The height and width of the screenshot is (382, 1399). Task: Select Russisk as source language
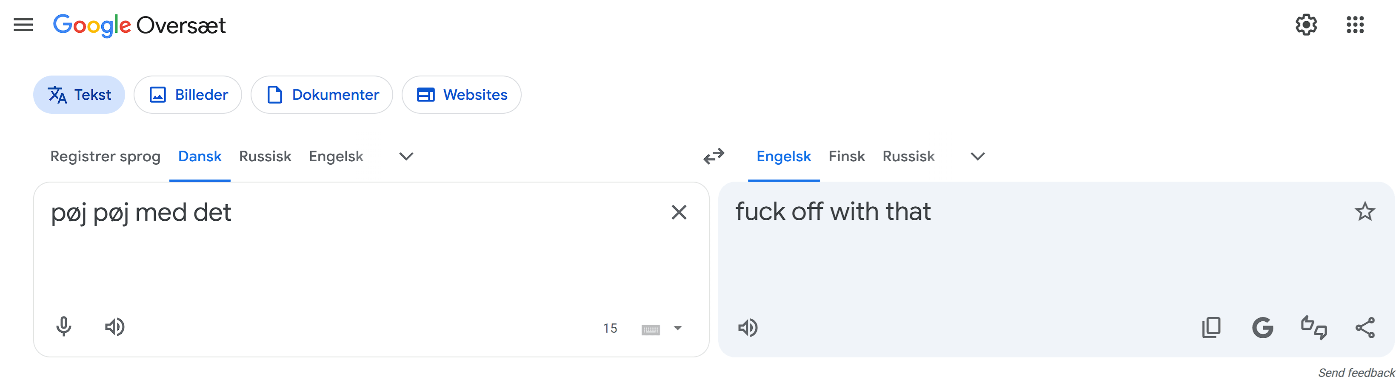265,157
